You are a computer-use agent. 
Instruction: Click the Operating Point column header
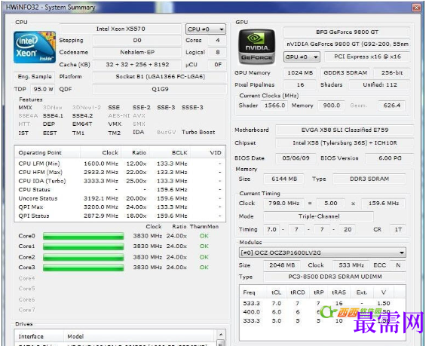[47, 153]
